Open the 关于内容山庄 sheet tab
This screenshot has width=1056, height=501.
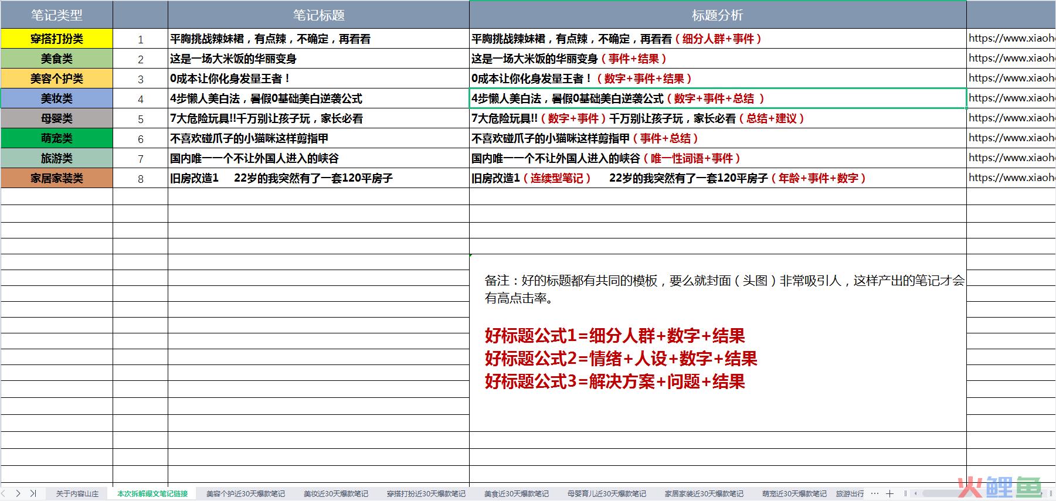77,493
